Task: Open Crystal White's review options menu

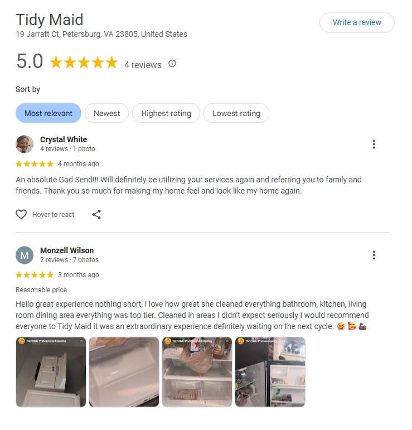Action: [x=374, y=144]
